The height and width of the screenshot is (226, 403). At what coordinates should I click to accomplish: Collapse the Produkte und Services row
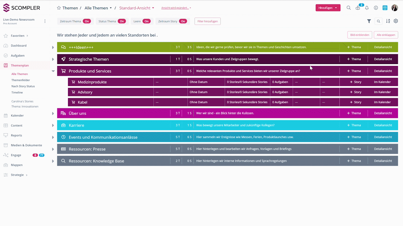tap(53, 71)
